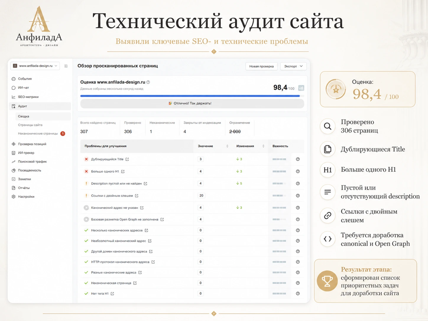Show help for the Разные канонические адреса row
428x321 pixels.
point(298,273)
